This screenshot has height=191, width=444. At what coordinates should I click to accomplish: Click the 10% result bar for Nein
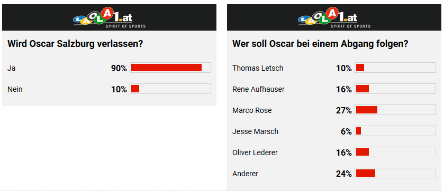tap(170, 89)
